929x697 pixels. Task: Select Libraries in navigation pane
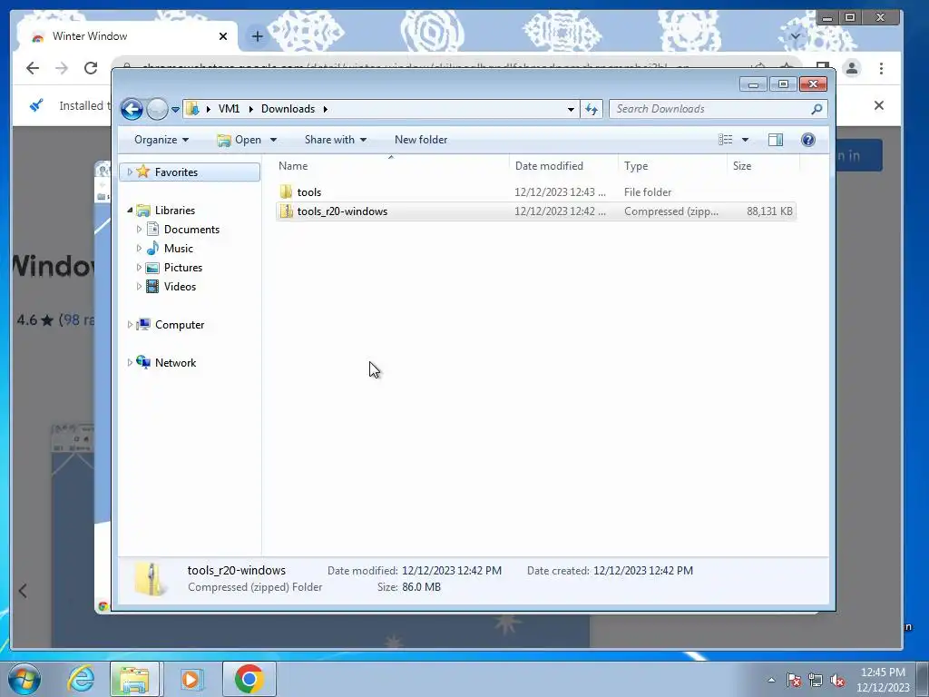coord(175,211)
